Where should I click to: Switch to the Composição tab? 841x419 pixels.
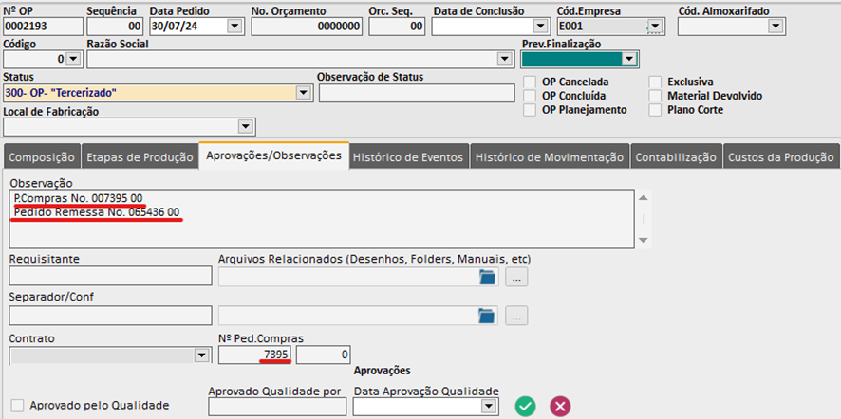coord(42,157)
